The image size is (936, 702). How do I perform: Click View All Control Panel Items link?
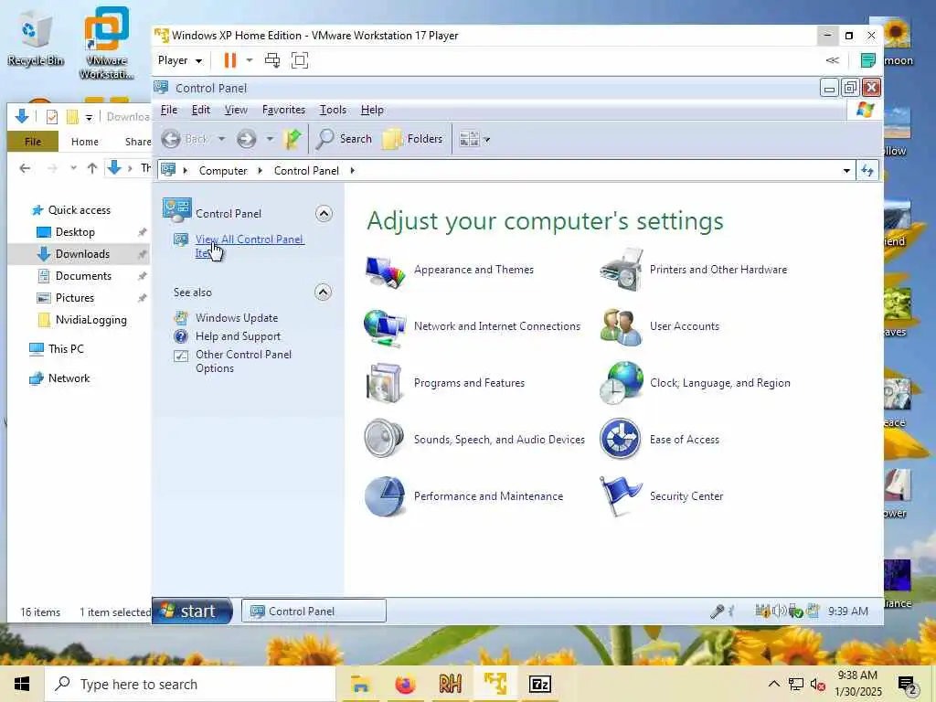(250, 246)
